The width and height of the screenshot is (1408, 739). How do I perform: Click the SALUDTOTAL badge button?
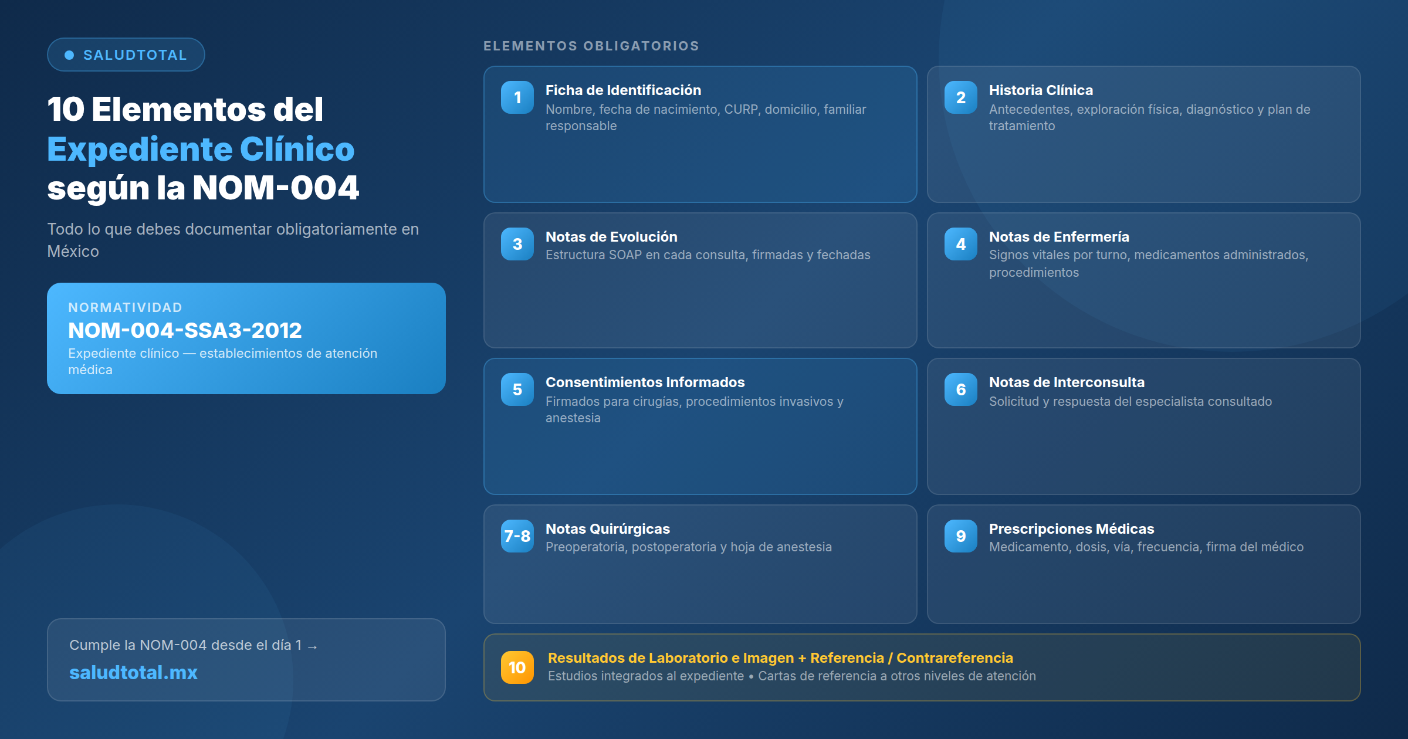(x=126, y=54)
